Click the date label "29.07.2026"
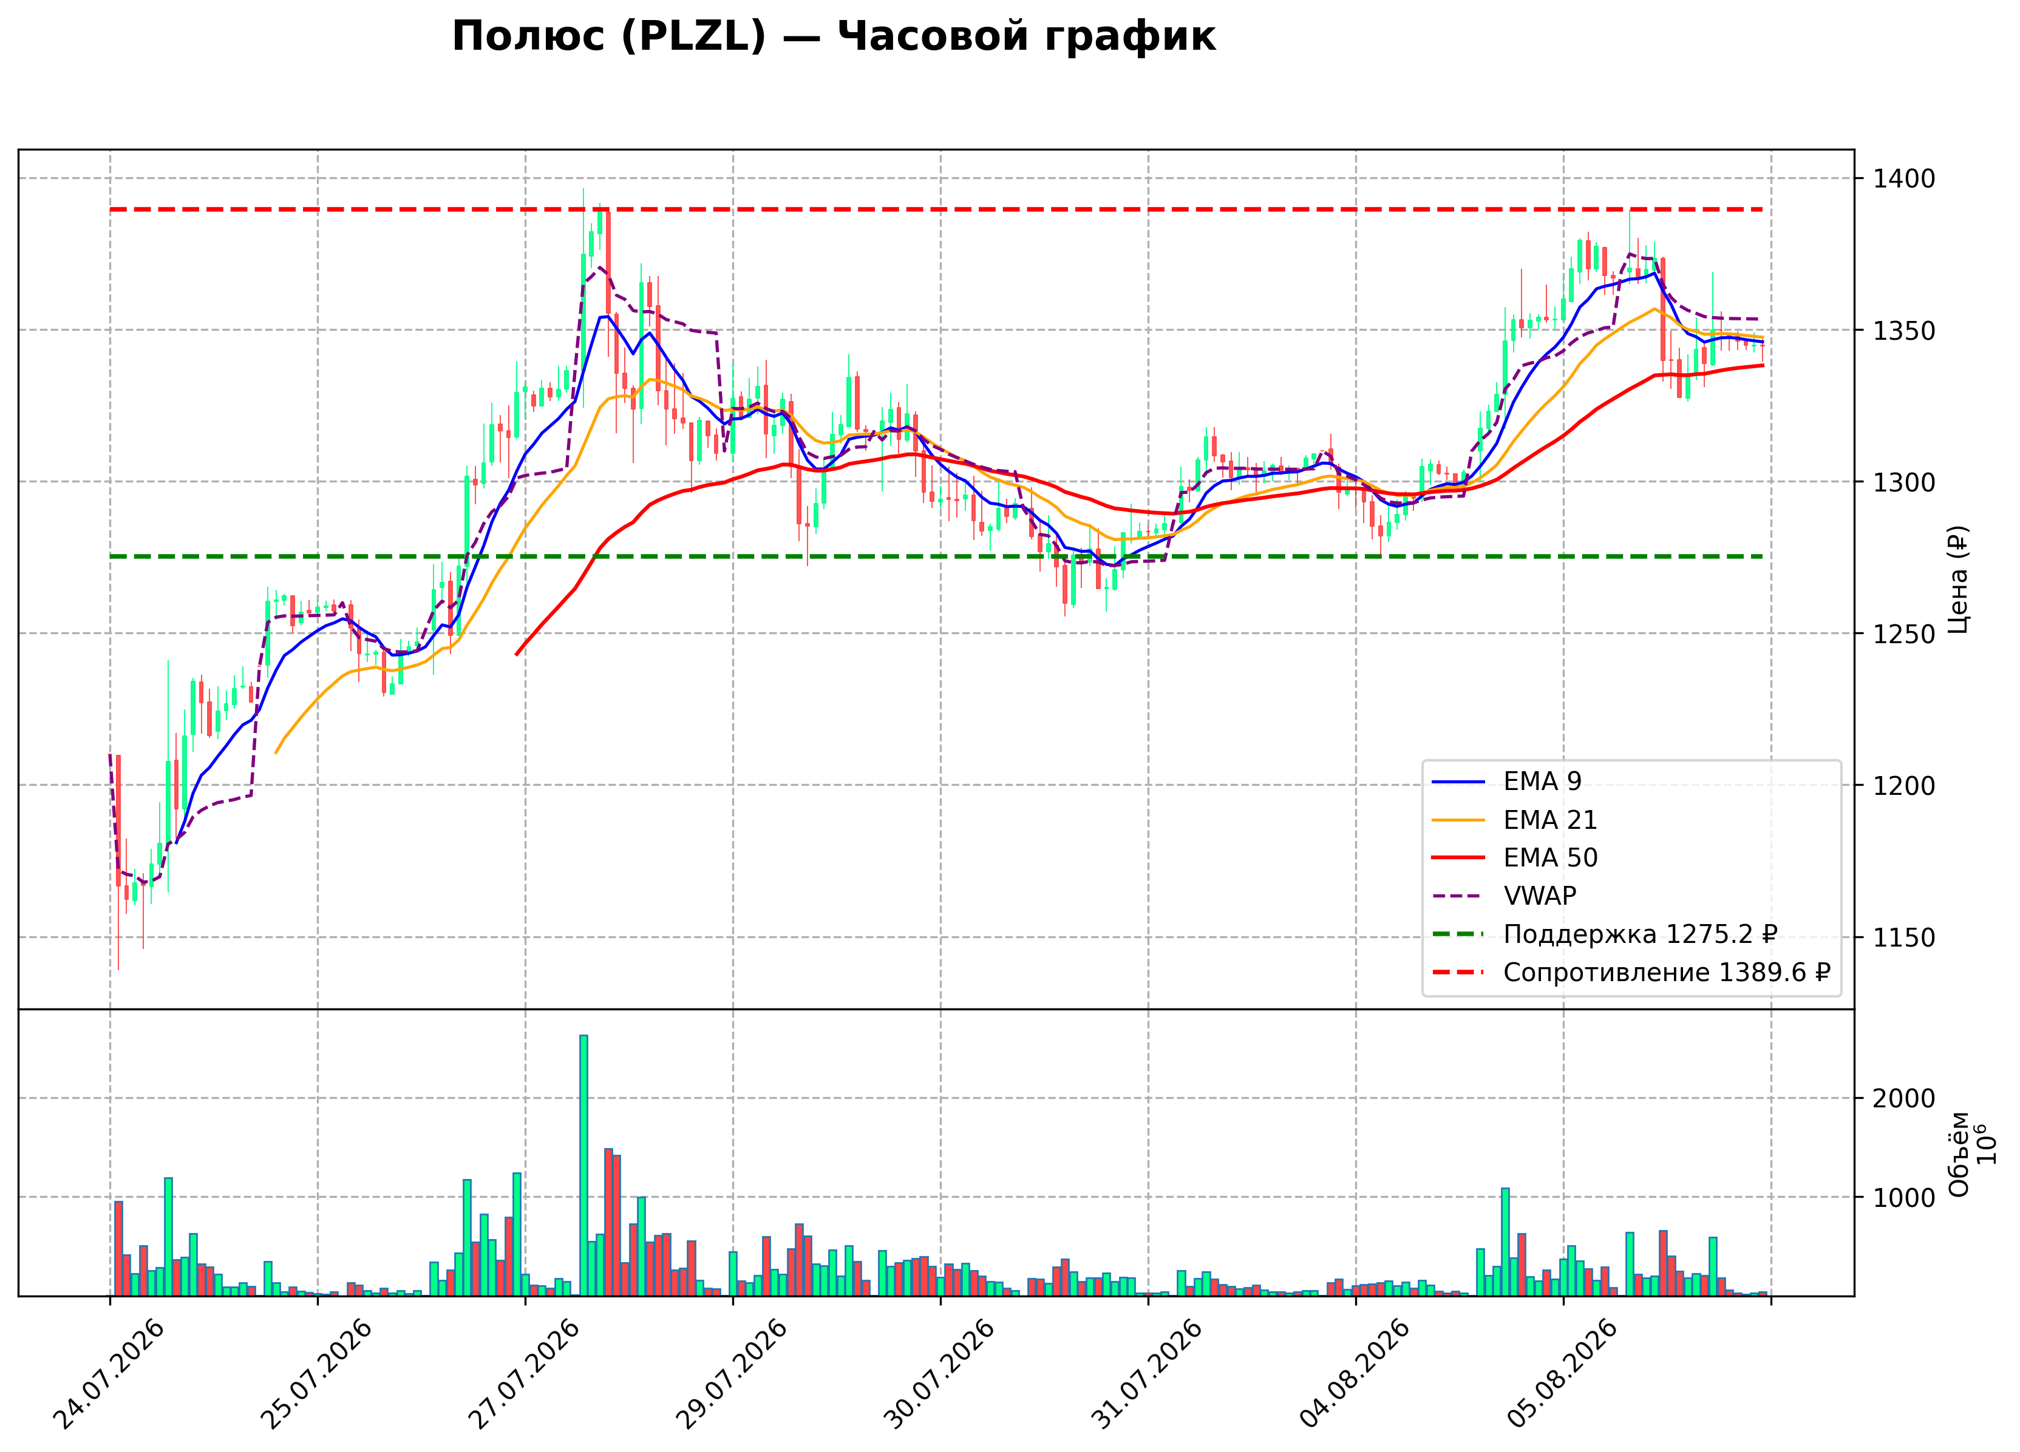 pyautogui.click(x=731, y=1374)
